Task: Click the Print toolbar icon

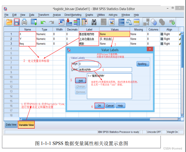Action: point(24,22)
